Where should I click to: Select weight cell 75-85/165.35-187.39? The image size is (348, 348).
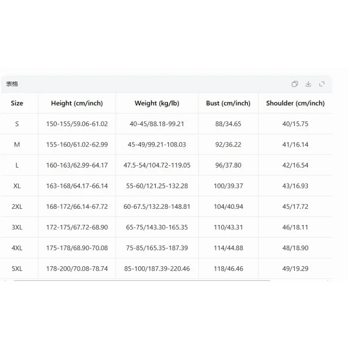[157, 248]
